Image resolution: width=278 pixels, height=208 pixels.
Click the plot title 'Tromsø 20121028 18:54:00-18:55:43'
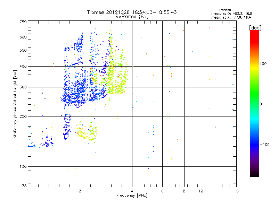[x=132, y=12]
